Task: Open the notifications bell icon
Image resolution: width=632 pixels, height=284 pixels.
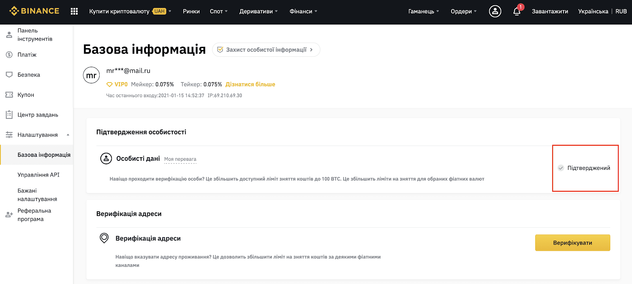Action: pyautogui.click(x=517, y=11)
